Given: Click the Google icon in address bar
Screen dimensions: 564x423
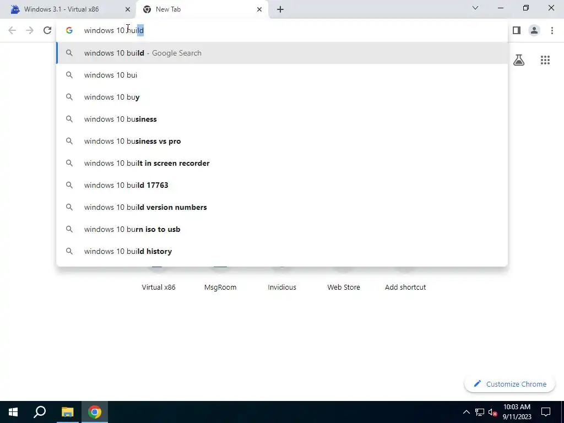Looking at the screenshot, I should click(x=69, y=31).
